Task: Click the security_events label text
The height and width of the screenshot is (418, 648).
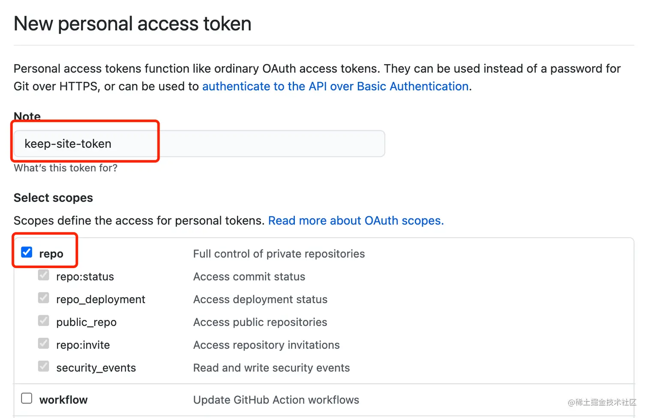Action: click(96, 368)
